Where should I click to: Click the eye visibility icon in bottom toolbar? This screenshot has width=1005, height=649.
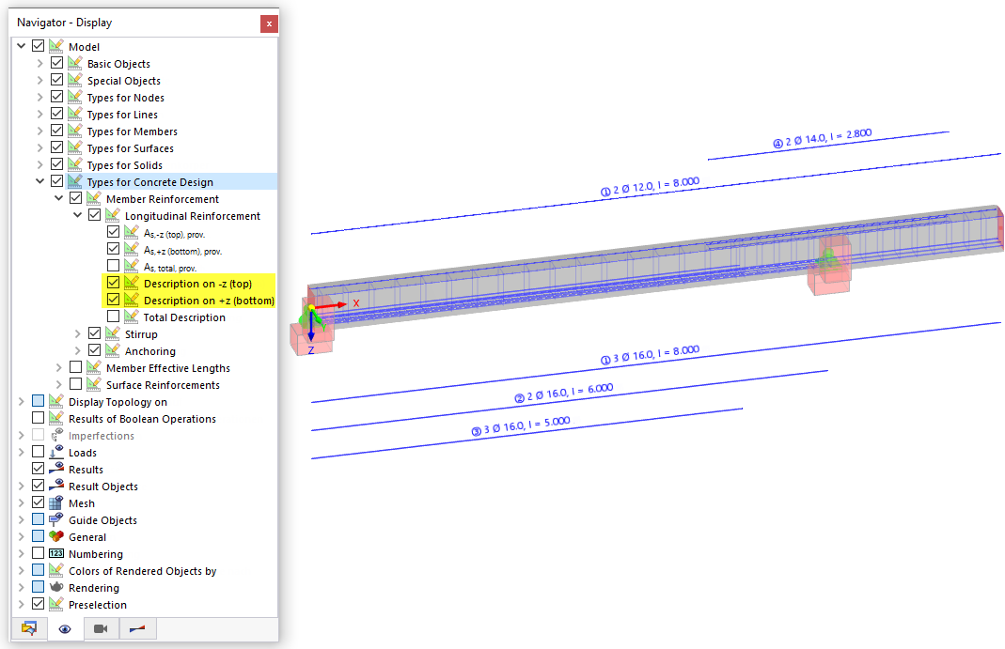pos(64,628)
